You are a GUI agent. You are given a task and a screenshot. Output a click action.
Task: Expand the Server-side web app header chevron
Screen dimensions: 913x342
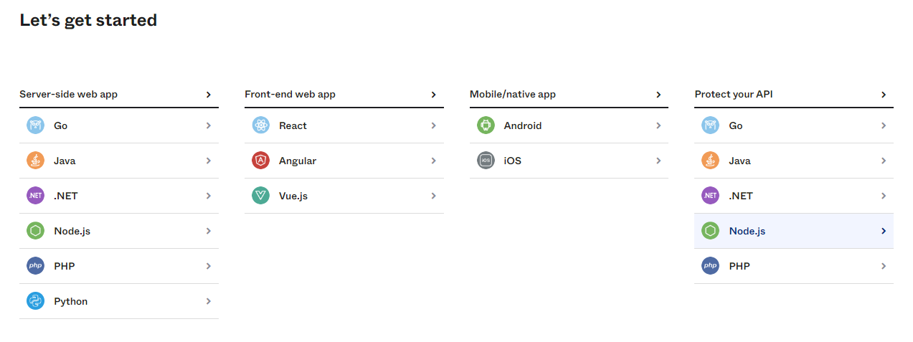pyautogui.click(x=209, y=95)
